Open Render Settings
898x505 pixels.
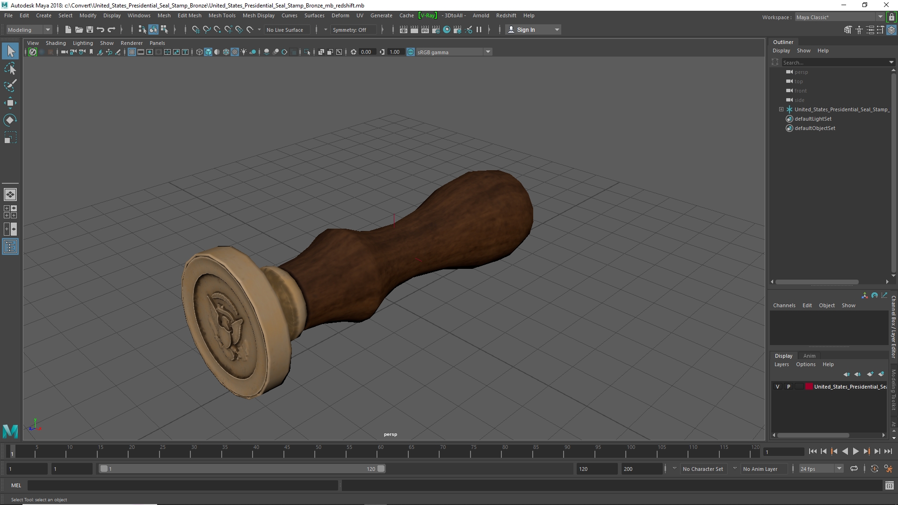(435, 29)
